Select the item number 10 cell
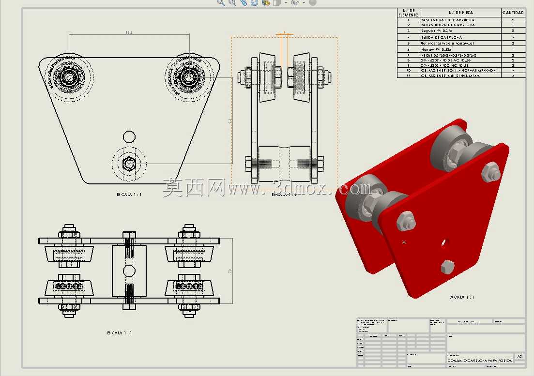The image size is (534, 376). tap(409, 71)
